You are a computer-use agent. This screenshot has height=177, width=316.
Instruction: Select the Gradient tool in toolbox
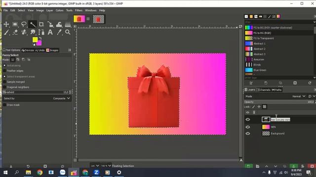tap(68, 24)
